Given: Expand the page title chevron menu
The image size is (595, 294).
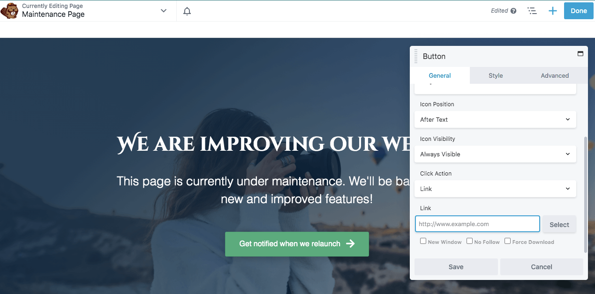Looking at the screenshot, I should pyautogui.click(x=164, y=11).
